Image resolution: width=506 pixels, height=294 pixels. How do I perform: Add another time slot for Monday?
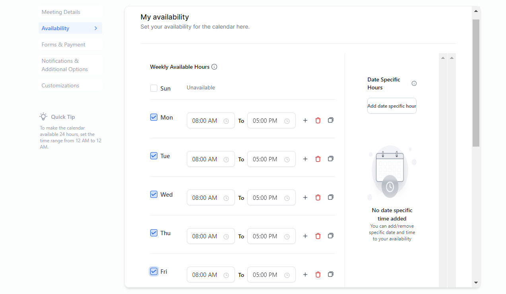click(x=305, y=120)
